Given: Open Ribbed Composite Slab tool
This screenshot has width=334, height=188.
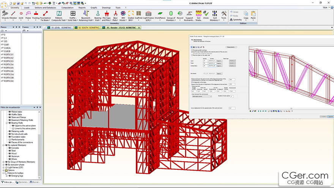Looking at the screenshot, I should coord(59,16).
